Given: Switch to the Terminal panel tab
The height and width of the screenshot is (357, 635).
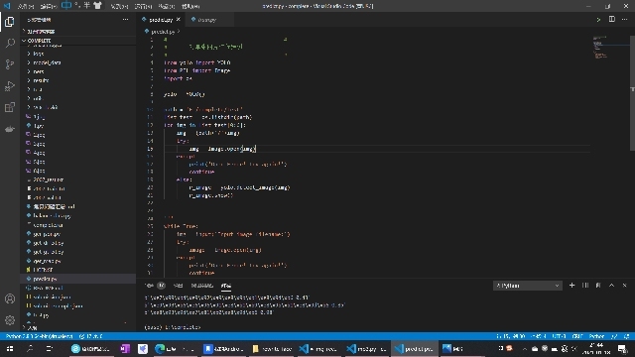Looking at the screenshot, I should (226, 286).
